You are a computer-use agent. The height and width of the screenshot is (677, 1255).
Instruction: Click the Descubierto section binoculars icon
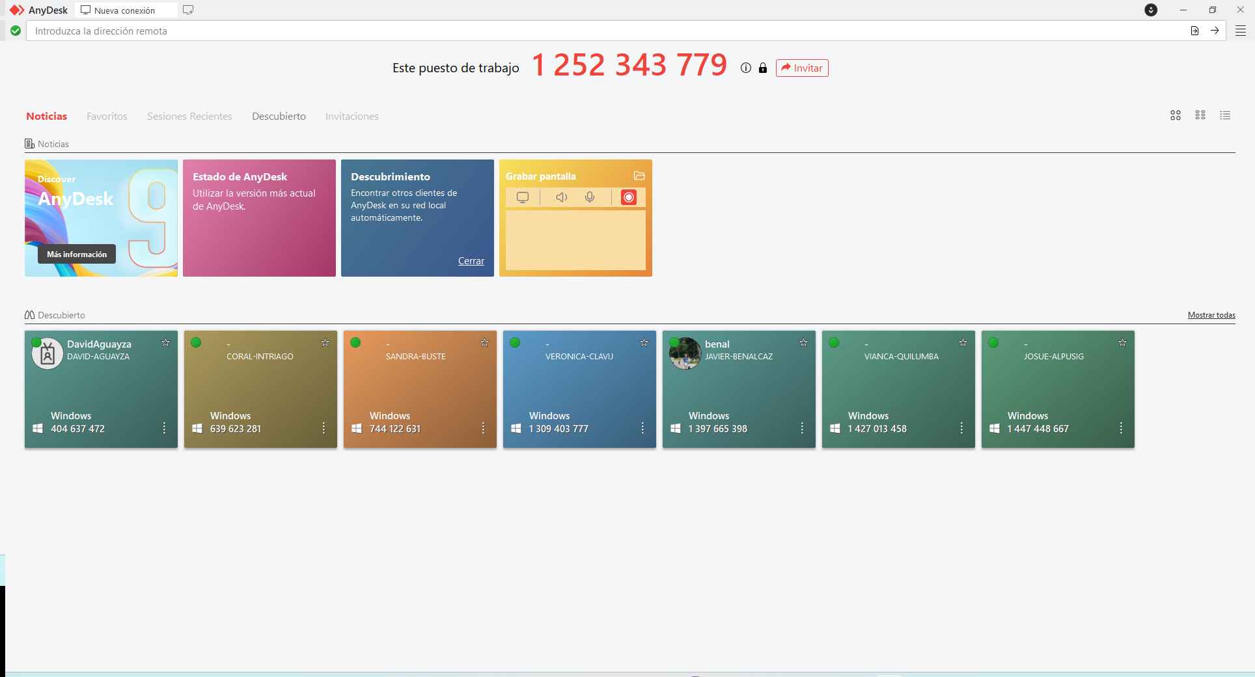30,315
